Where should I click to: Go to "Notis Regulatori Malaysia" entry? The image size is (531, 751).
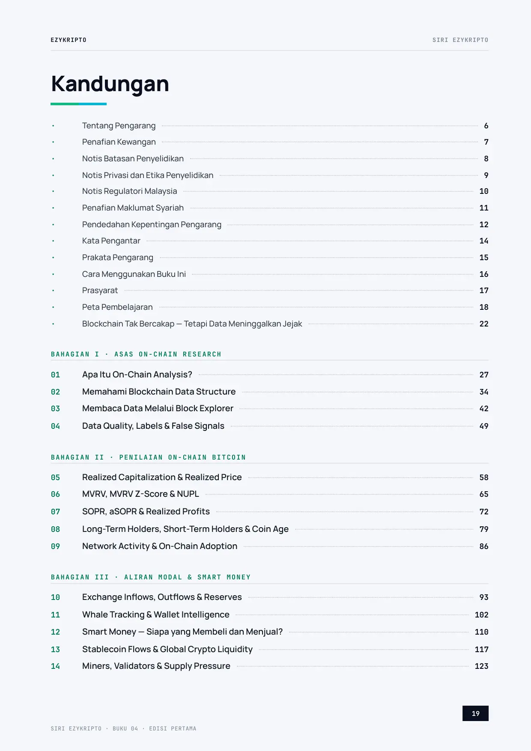[129, 191]
